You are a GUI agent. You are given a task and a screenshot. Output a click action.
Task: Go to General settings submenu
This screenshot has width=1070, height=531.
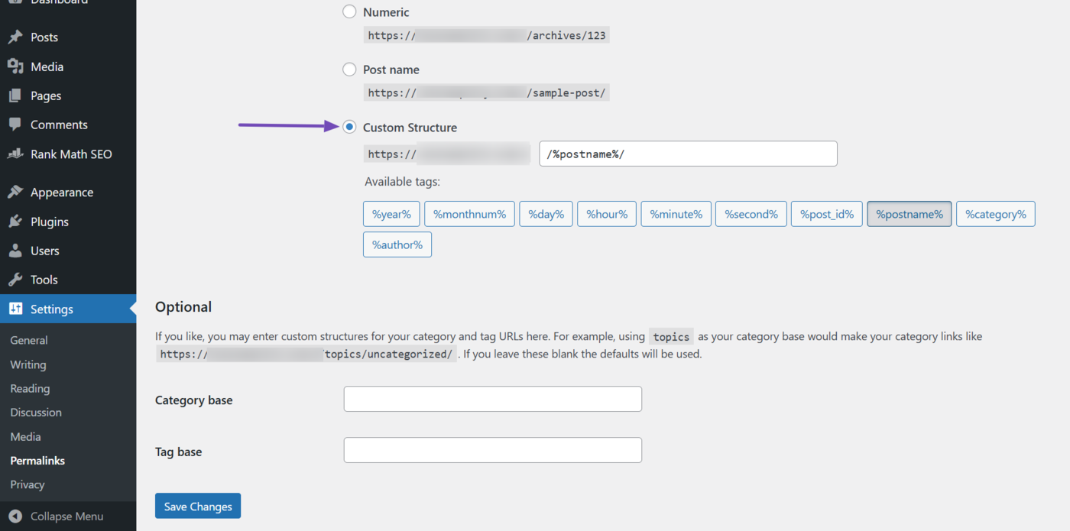click(x=29, y=340)
